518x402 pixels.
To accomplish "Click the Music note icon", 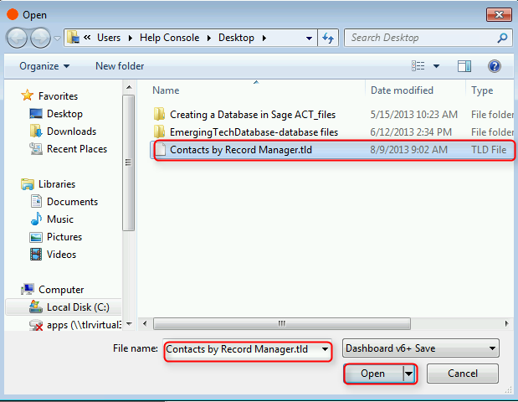I will (x=36, y=219).
